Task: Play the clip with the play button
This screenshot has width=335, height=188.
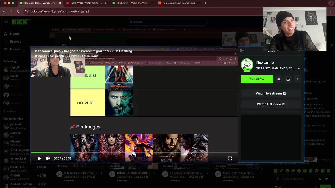Action: (x=39, y=158)
